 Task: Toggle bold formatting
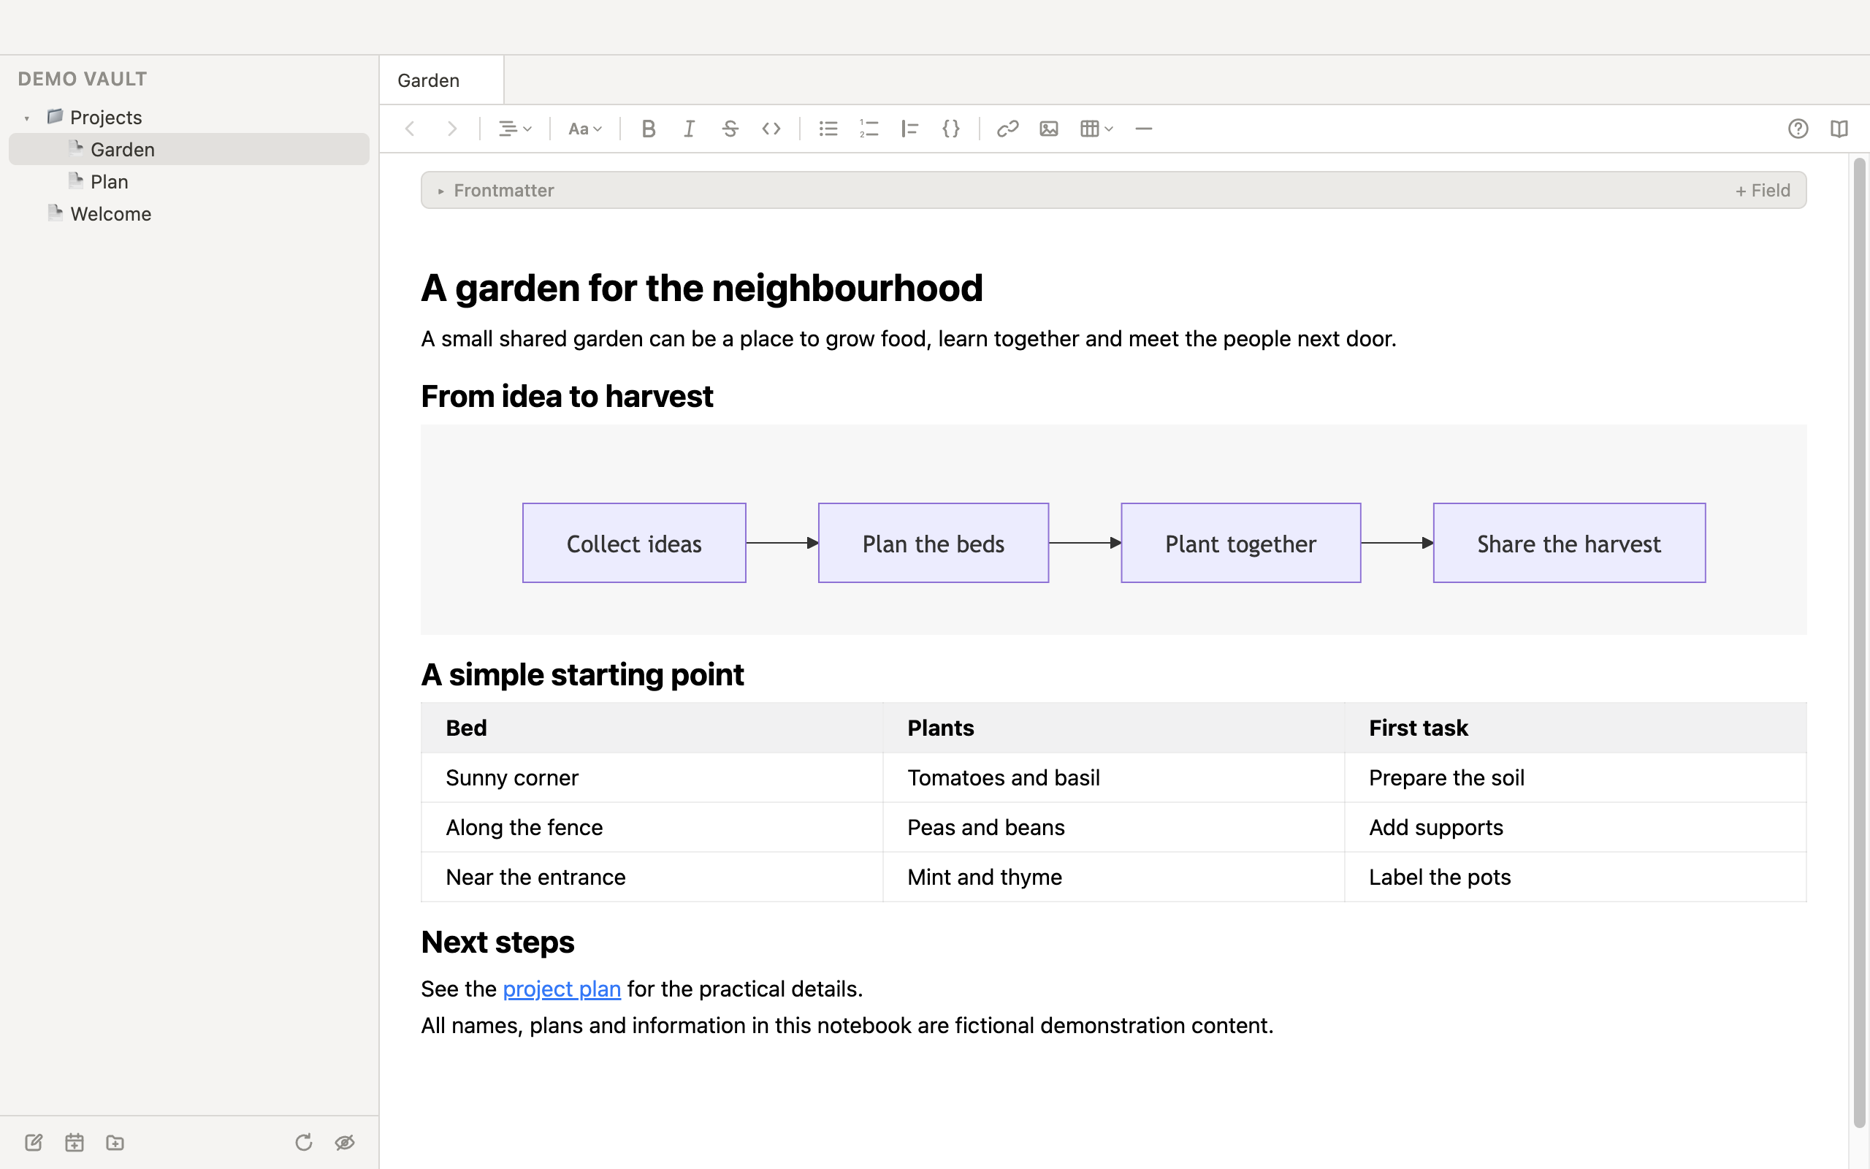649,129
